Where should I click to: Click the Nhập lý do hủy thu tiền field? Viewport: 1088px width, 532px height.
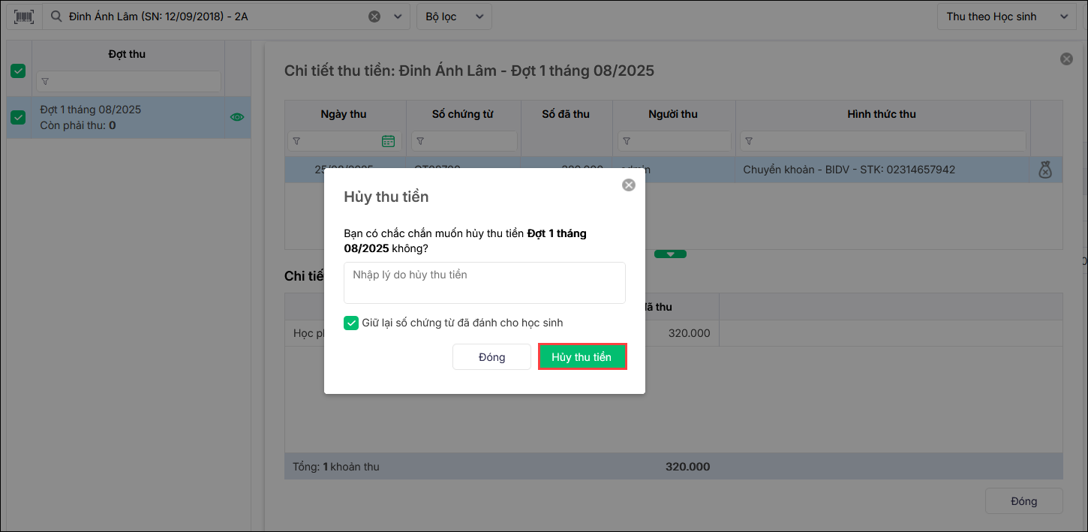point(484,282)
